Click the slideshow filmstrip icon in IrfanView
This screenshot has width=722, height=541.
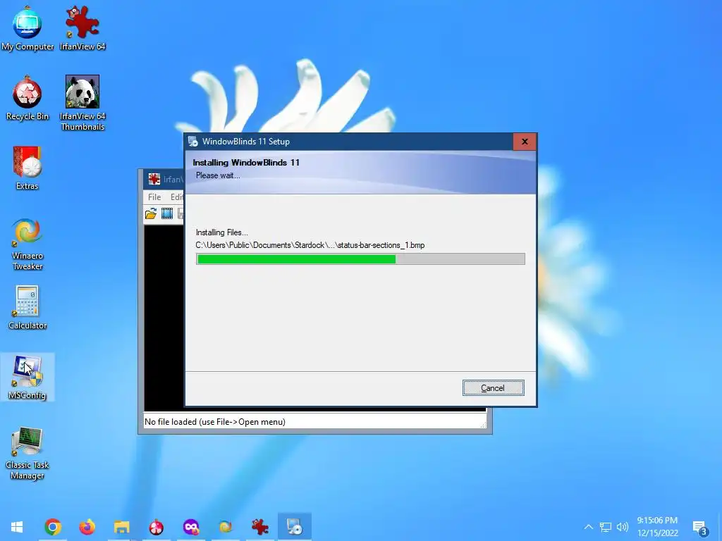(x=167, y=214)
